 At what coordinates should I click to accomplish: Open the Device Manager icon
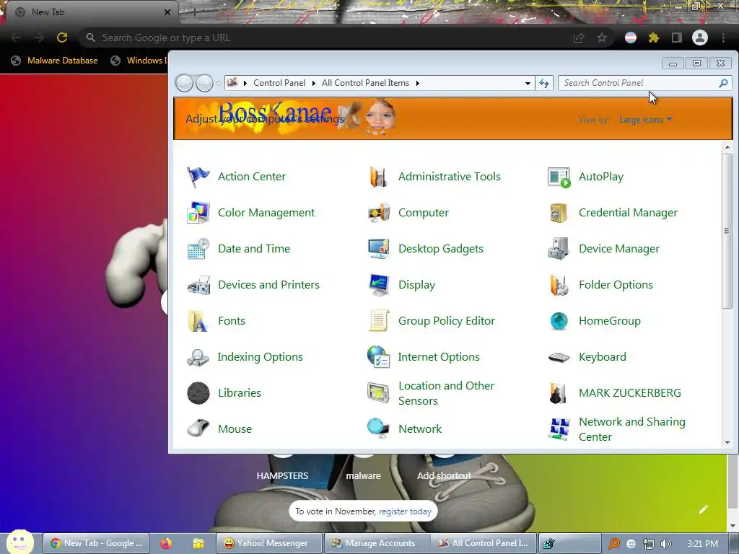coord(559,249)
